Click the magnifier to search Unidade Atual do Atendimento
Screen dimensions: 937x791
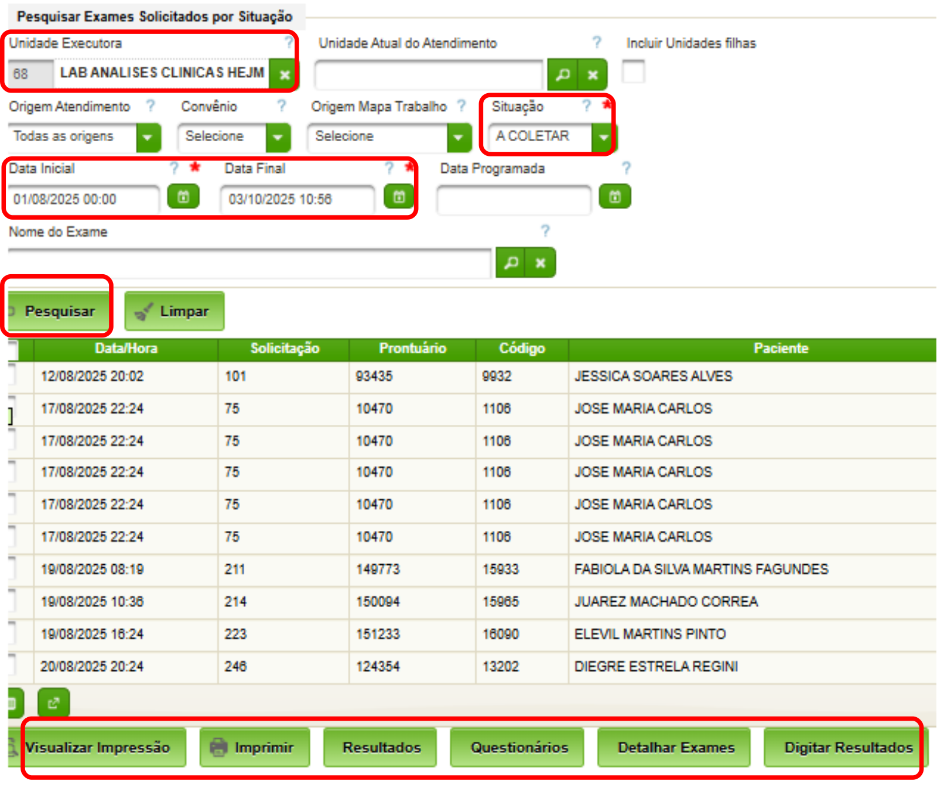pyautogui.click(x=563, y=75)
